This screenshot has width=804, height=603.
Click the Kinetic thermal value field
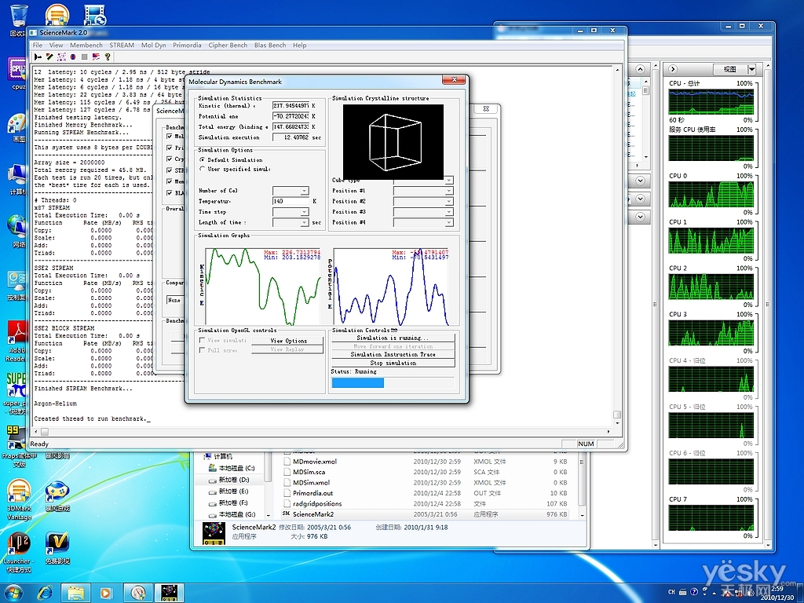pos(291,106)
